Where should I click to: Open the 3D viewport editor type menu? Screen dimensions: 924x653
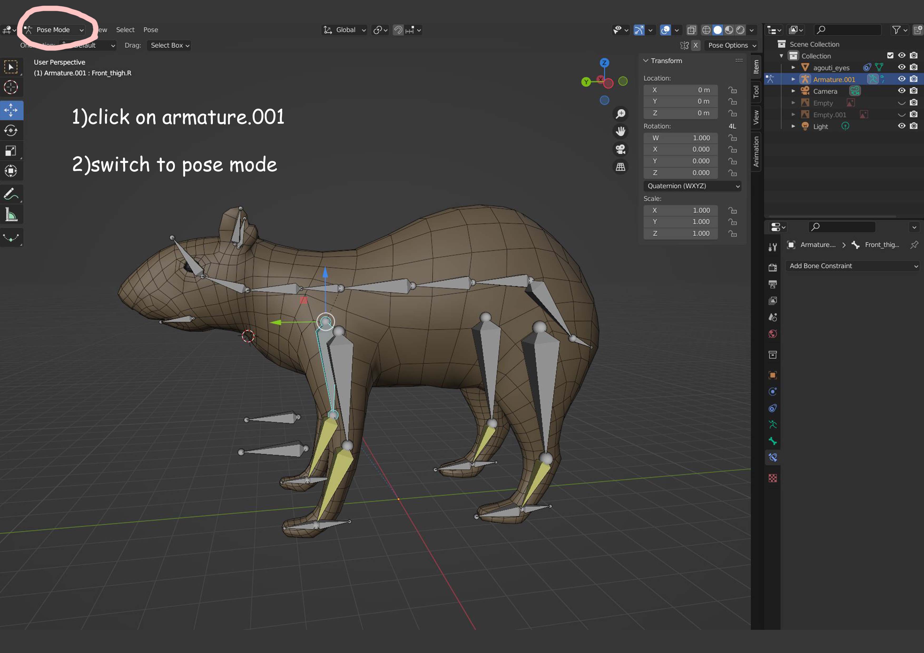(9, 30)
